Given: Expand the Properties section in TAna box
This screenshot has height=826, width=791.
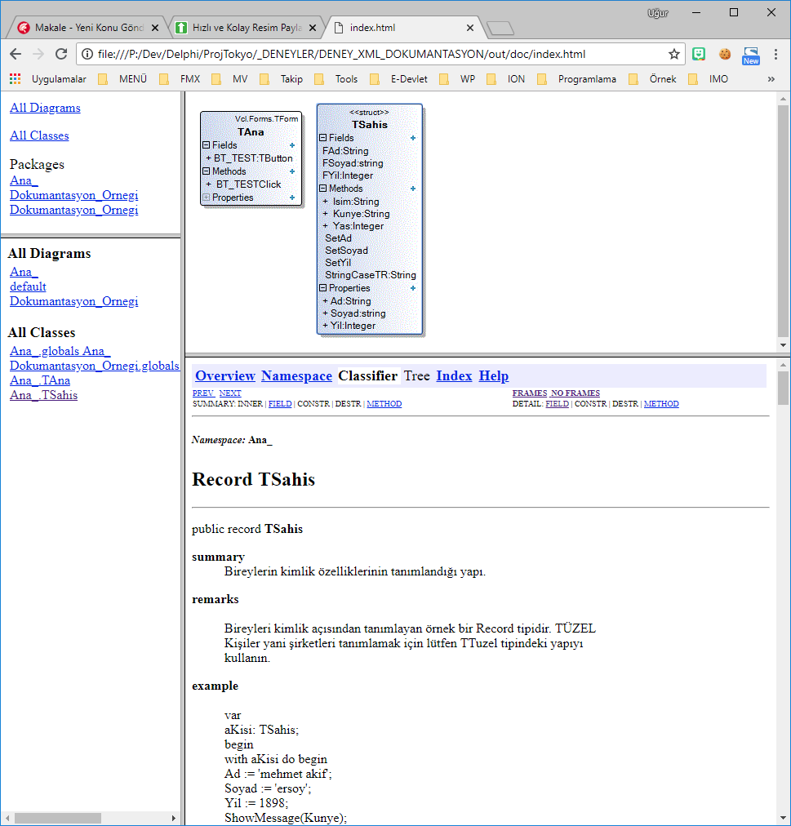Looking at the screenshot, I should coord(207,198).
